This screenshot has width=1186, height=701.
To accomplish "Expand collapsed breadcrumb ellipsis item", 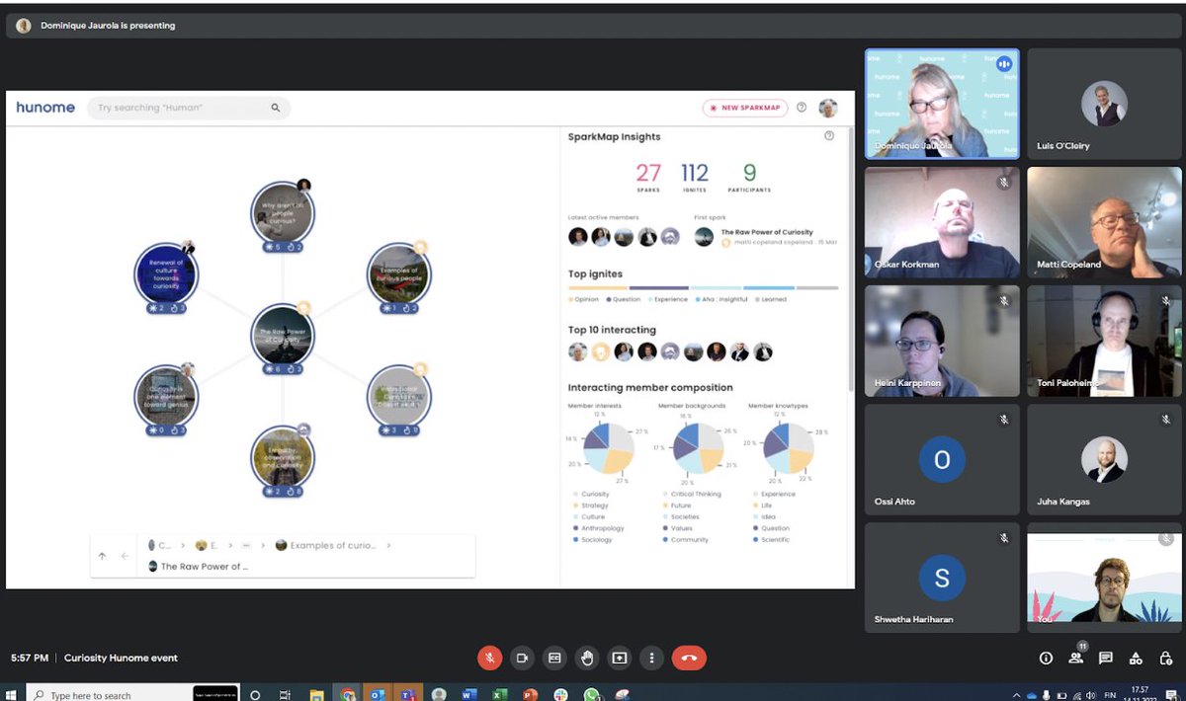I will tap(245, 545).
